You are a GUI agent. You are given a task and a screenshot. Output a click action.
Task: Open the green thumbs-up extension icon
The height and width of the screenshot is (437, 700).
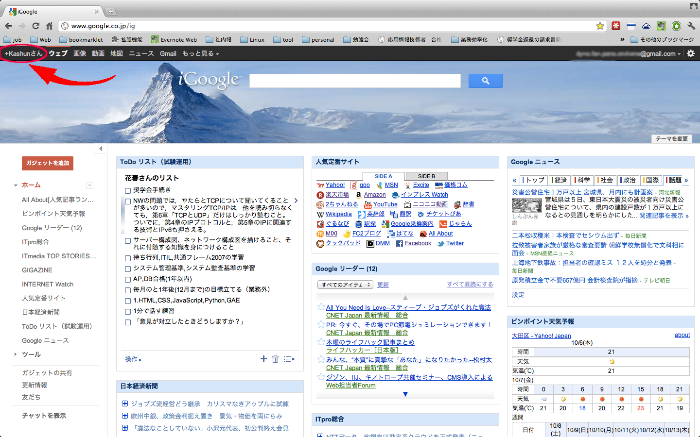(x=676, y=26)
